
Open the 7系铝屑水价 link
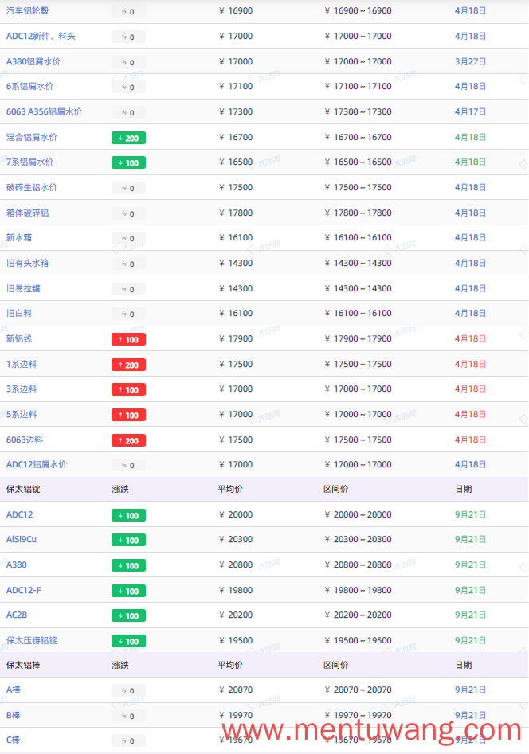point(29,162)
